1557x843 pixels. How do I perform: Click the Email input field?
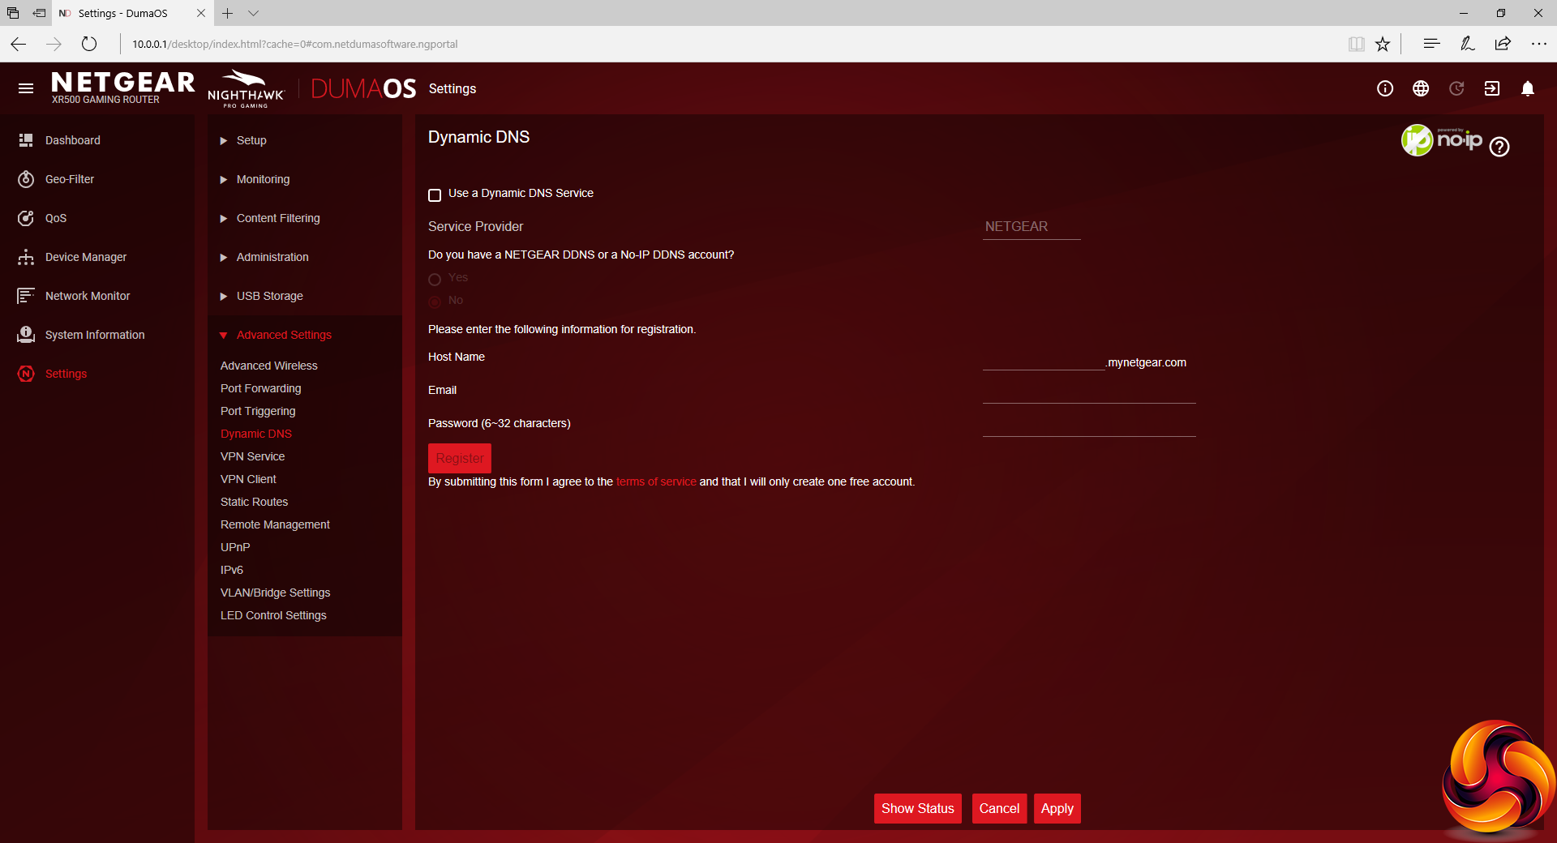point(1089,394)
